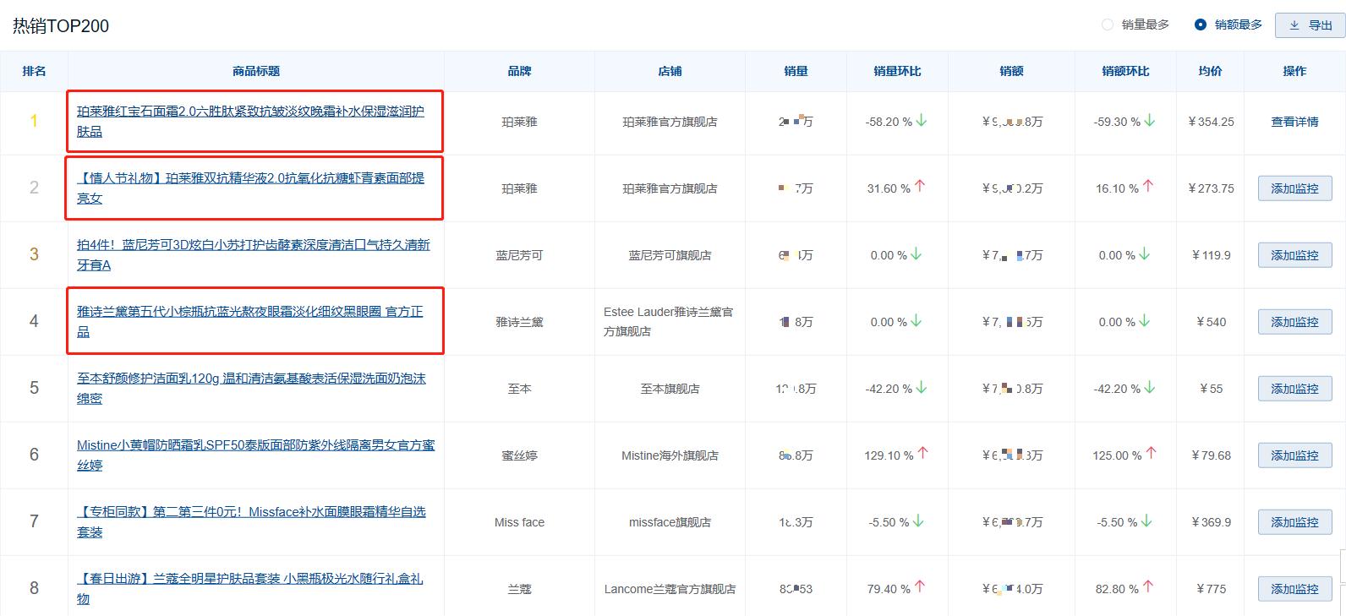This screenshot has height=616, width=1346.
Task: Click 至本旗舰店 store cell
Action: 670,389
